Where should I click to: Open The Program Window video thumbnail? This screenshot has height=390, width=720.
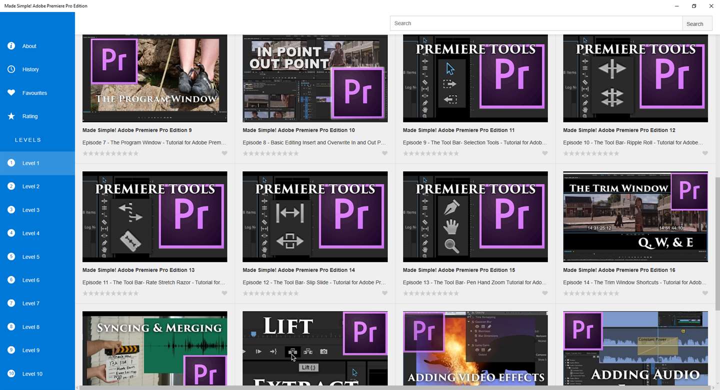tap(155, 78)
